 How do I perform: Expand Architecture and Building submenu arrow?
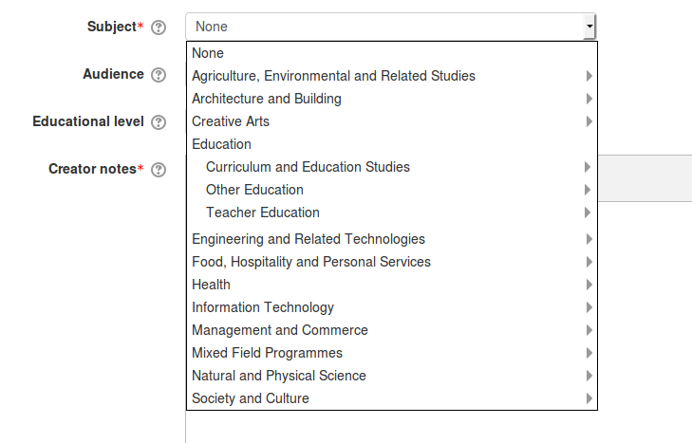(x=589, y=99)
